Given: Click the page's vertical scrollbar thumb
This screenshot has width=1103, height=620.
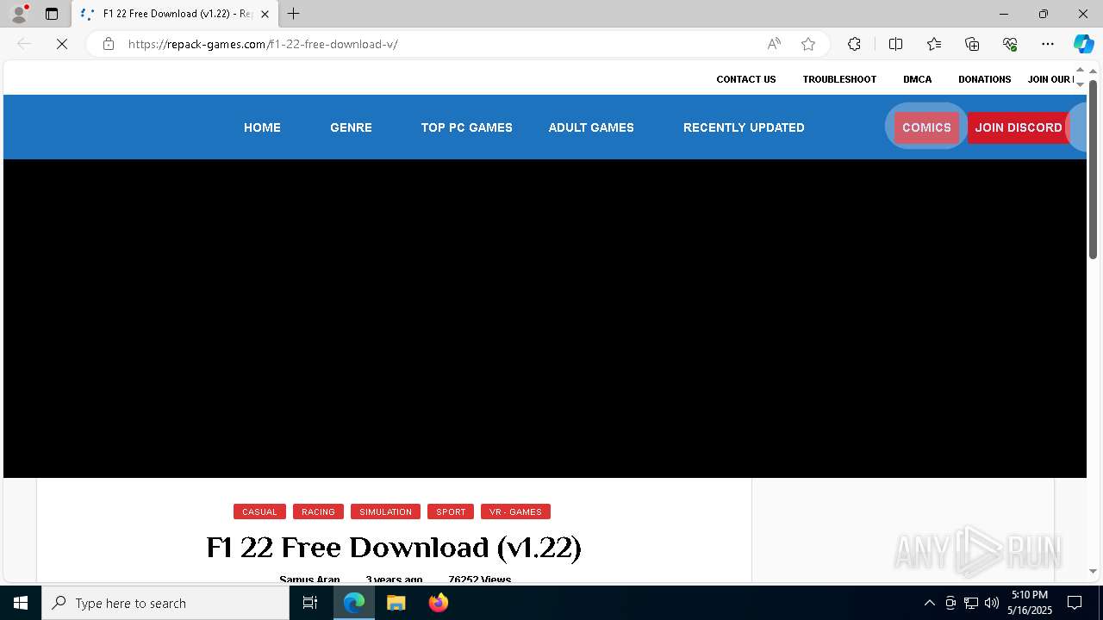Looking at the screenshot, I should pos(1093,169).
